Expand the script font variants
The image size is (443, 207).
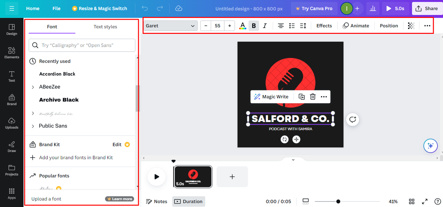click(33, 113)
